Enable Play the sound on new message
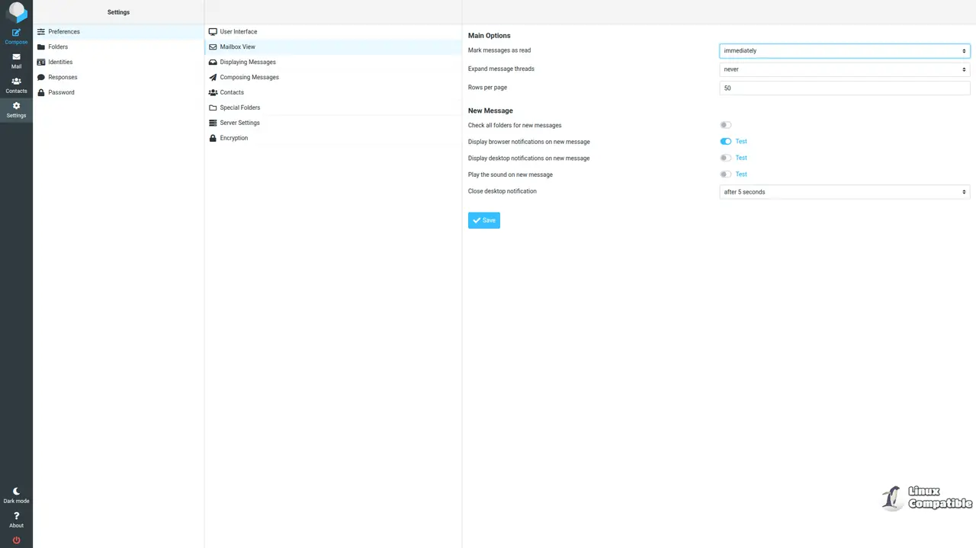Image resolution: width=976 pixels, height=548 pixels. [x=725, y=175]
